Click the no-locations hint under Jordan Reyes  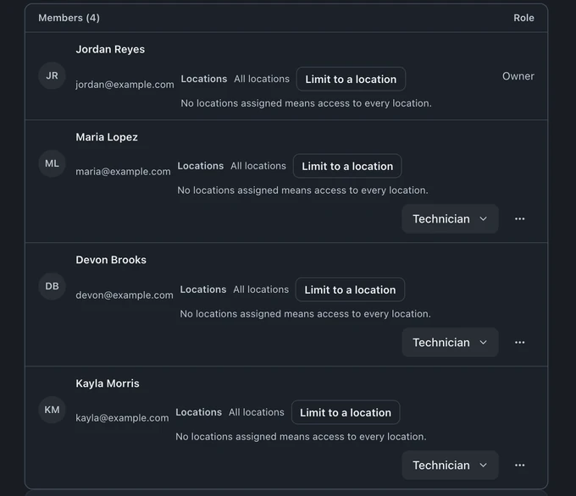[307, 103]
